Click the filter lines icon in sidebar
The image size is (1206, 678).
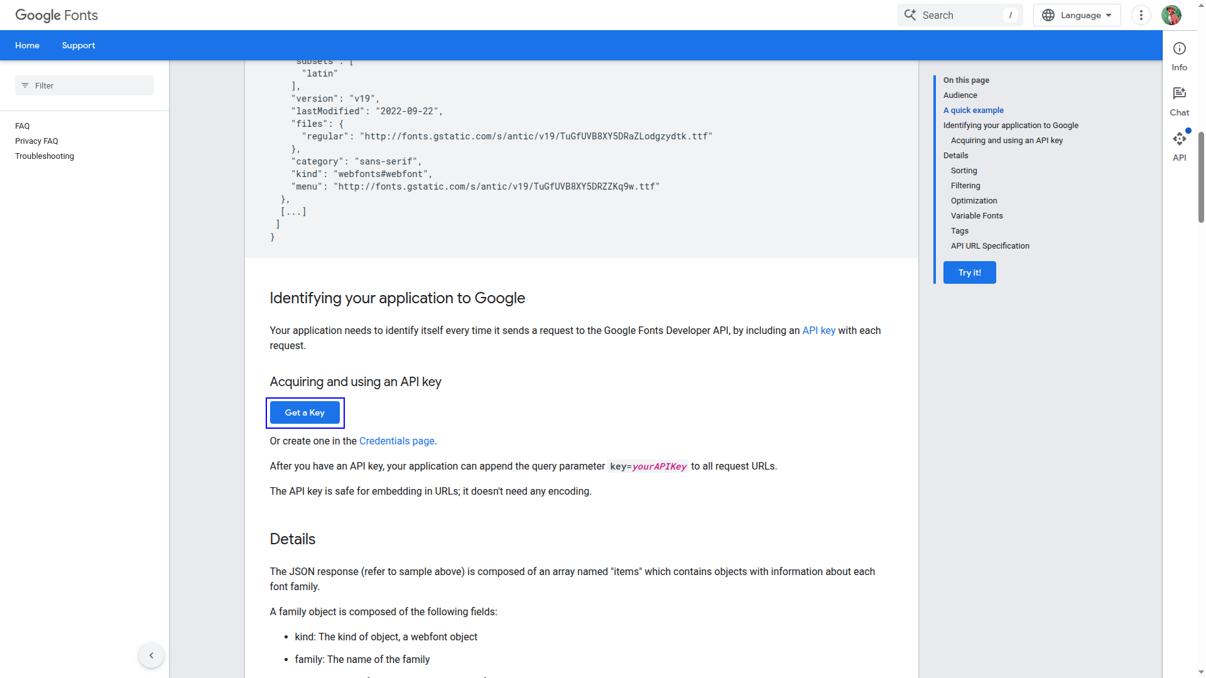[25, 85]
